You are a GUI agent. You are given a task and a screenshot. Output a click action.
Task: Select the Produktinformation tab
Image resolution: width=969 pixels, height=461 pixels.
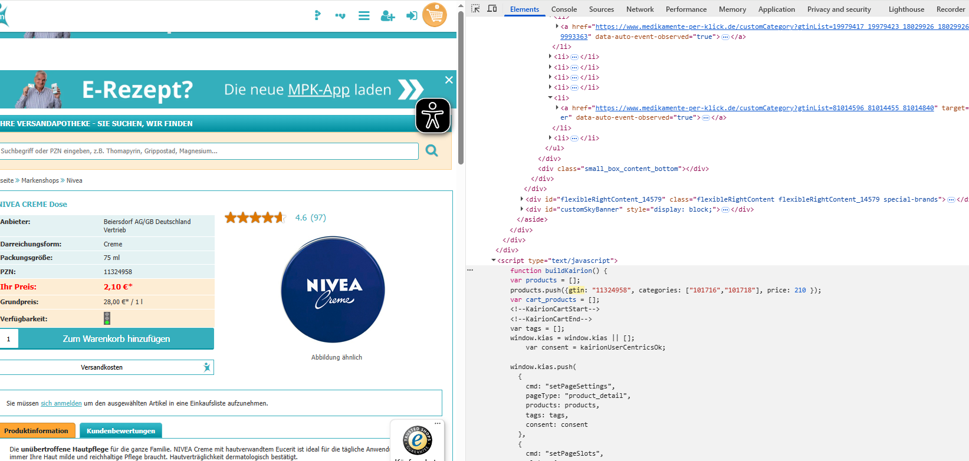(37, 431)
